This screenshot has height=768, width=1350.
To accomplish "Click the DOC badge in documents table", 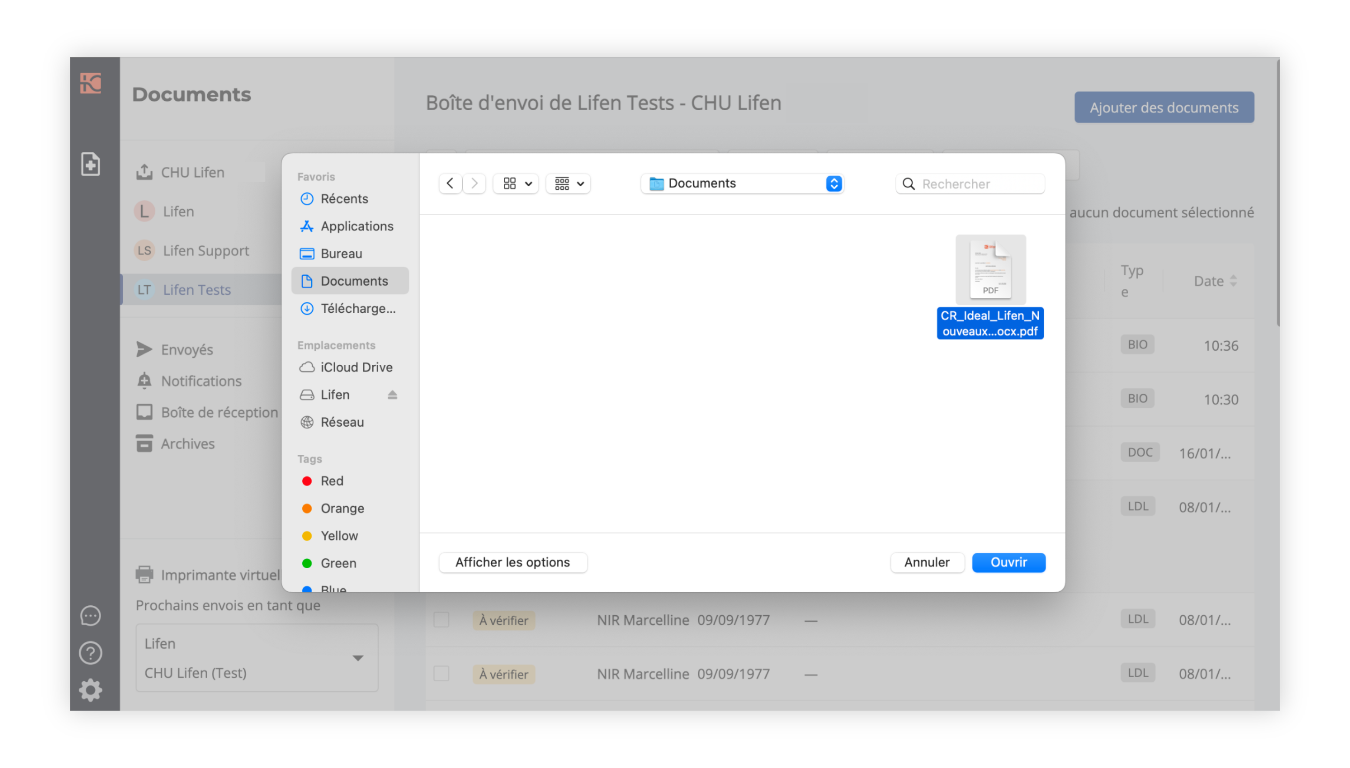I will (x=1140, y=452).
